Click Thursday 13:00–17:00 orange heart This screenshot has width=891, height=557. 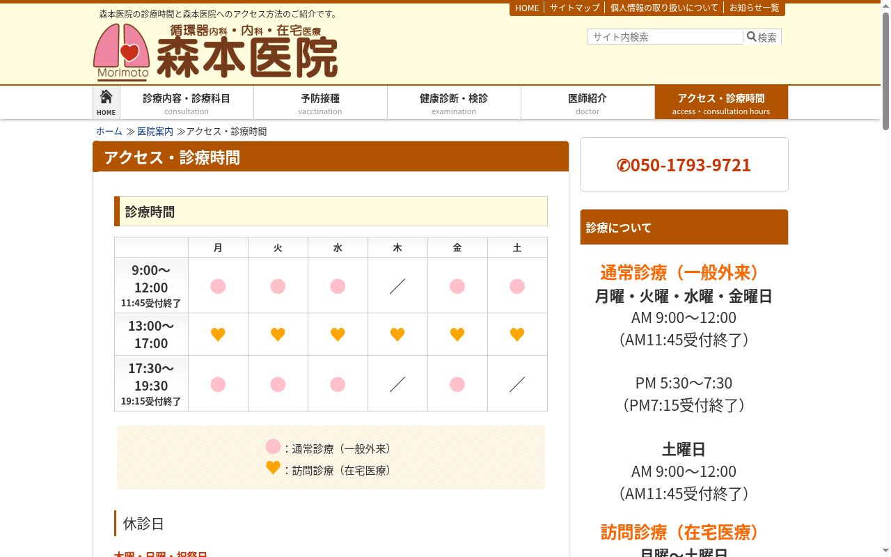397,335
